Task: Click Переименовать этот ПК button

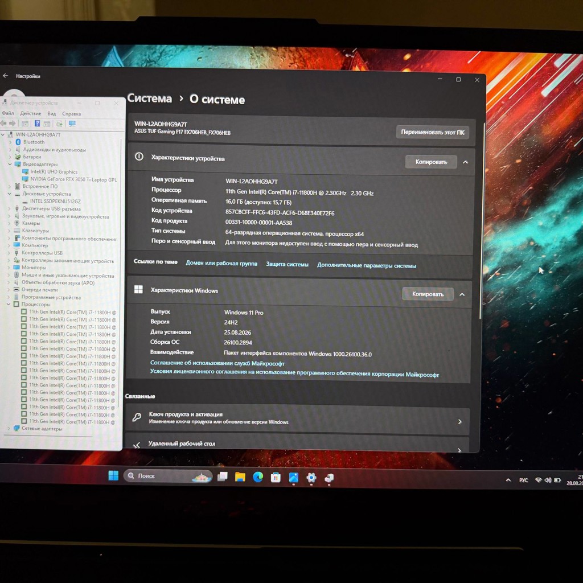Action: tap(433, 132)
